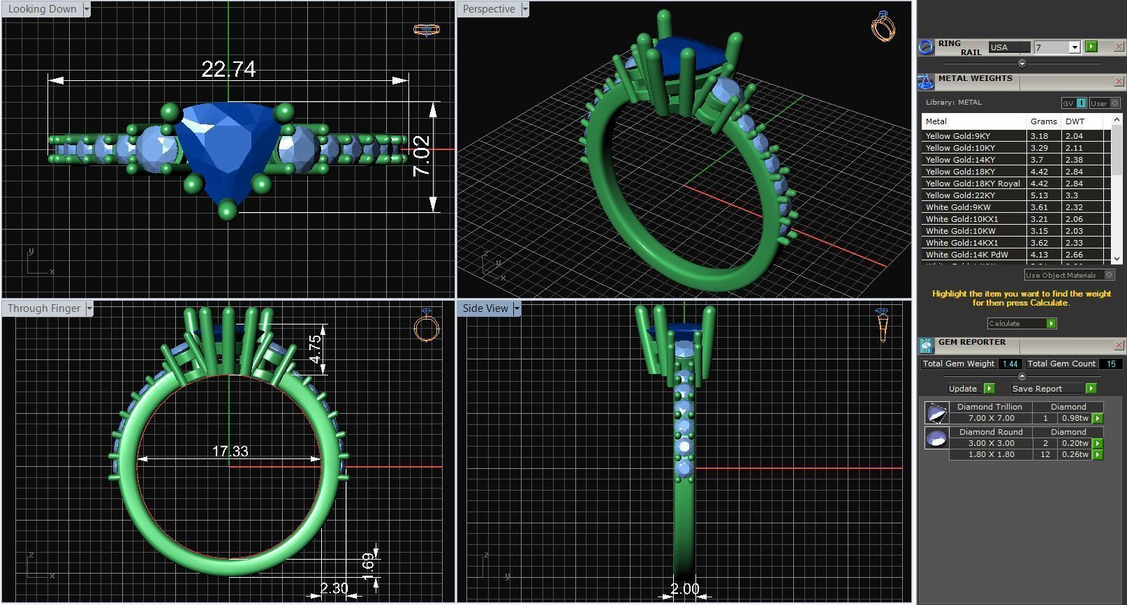Image resolution: width=1127 pixels, height=605 pixels.
Task: Click the metal list scroll up arrow
Action: click(x=1117, y=121)
